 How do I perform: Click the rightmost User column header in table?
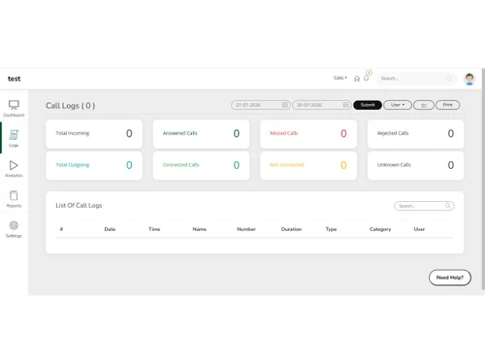pos(419,229)
